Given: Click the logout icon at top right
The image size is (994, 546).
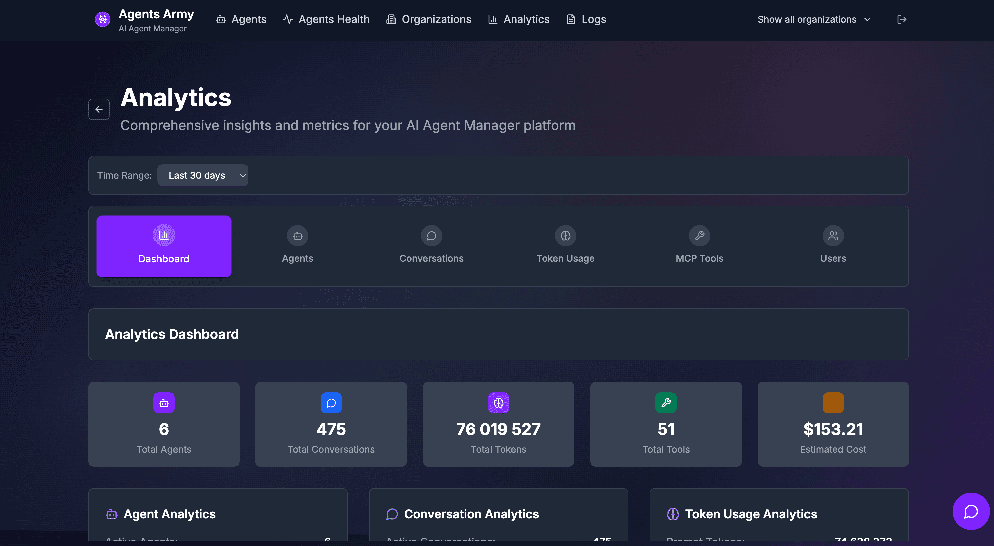Looking at the screenshot, I should click(x=902, y=19).
